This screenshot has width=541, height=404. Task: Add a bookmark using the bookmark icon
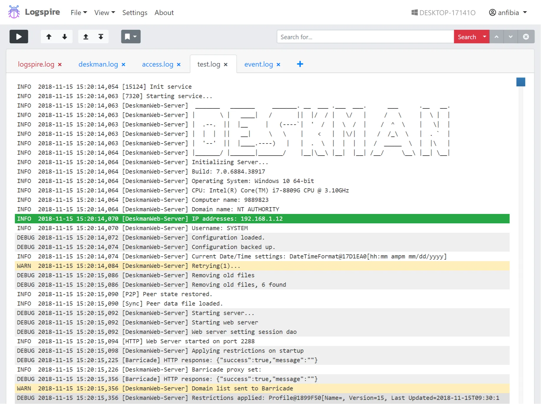(127, 37)
